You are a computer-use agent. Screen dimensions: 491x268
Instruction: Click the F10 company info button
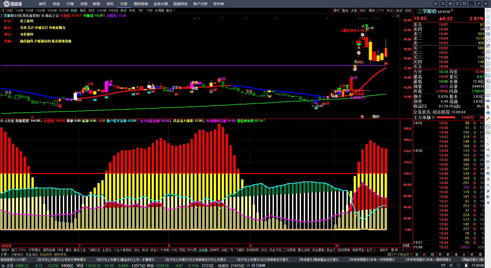pyautogui.click(x=381, y=10)
